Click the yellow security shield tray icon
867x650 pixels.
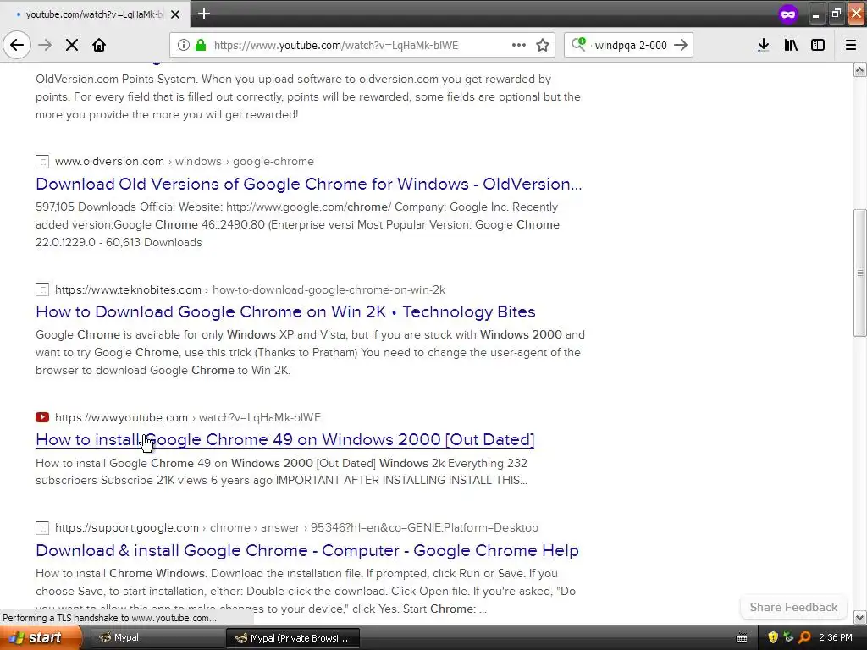click(773, 637)
